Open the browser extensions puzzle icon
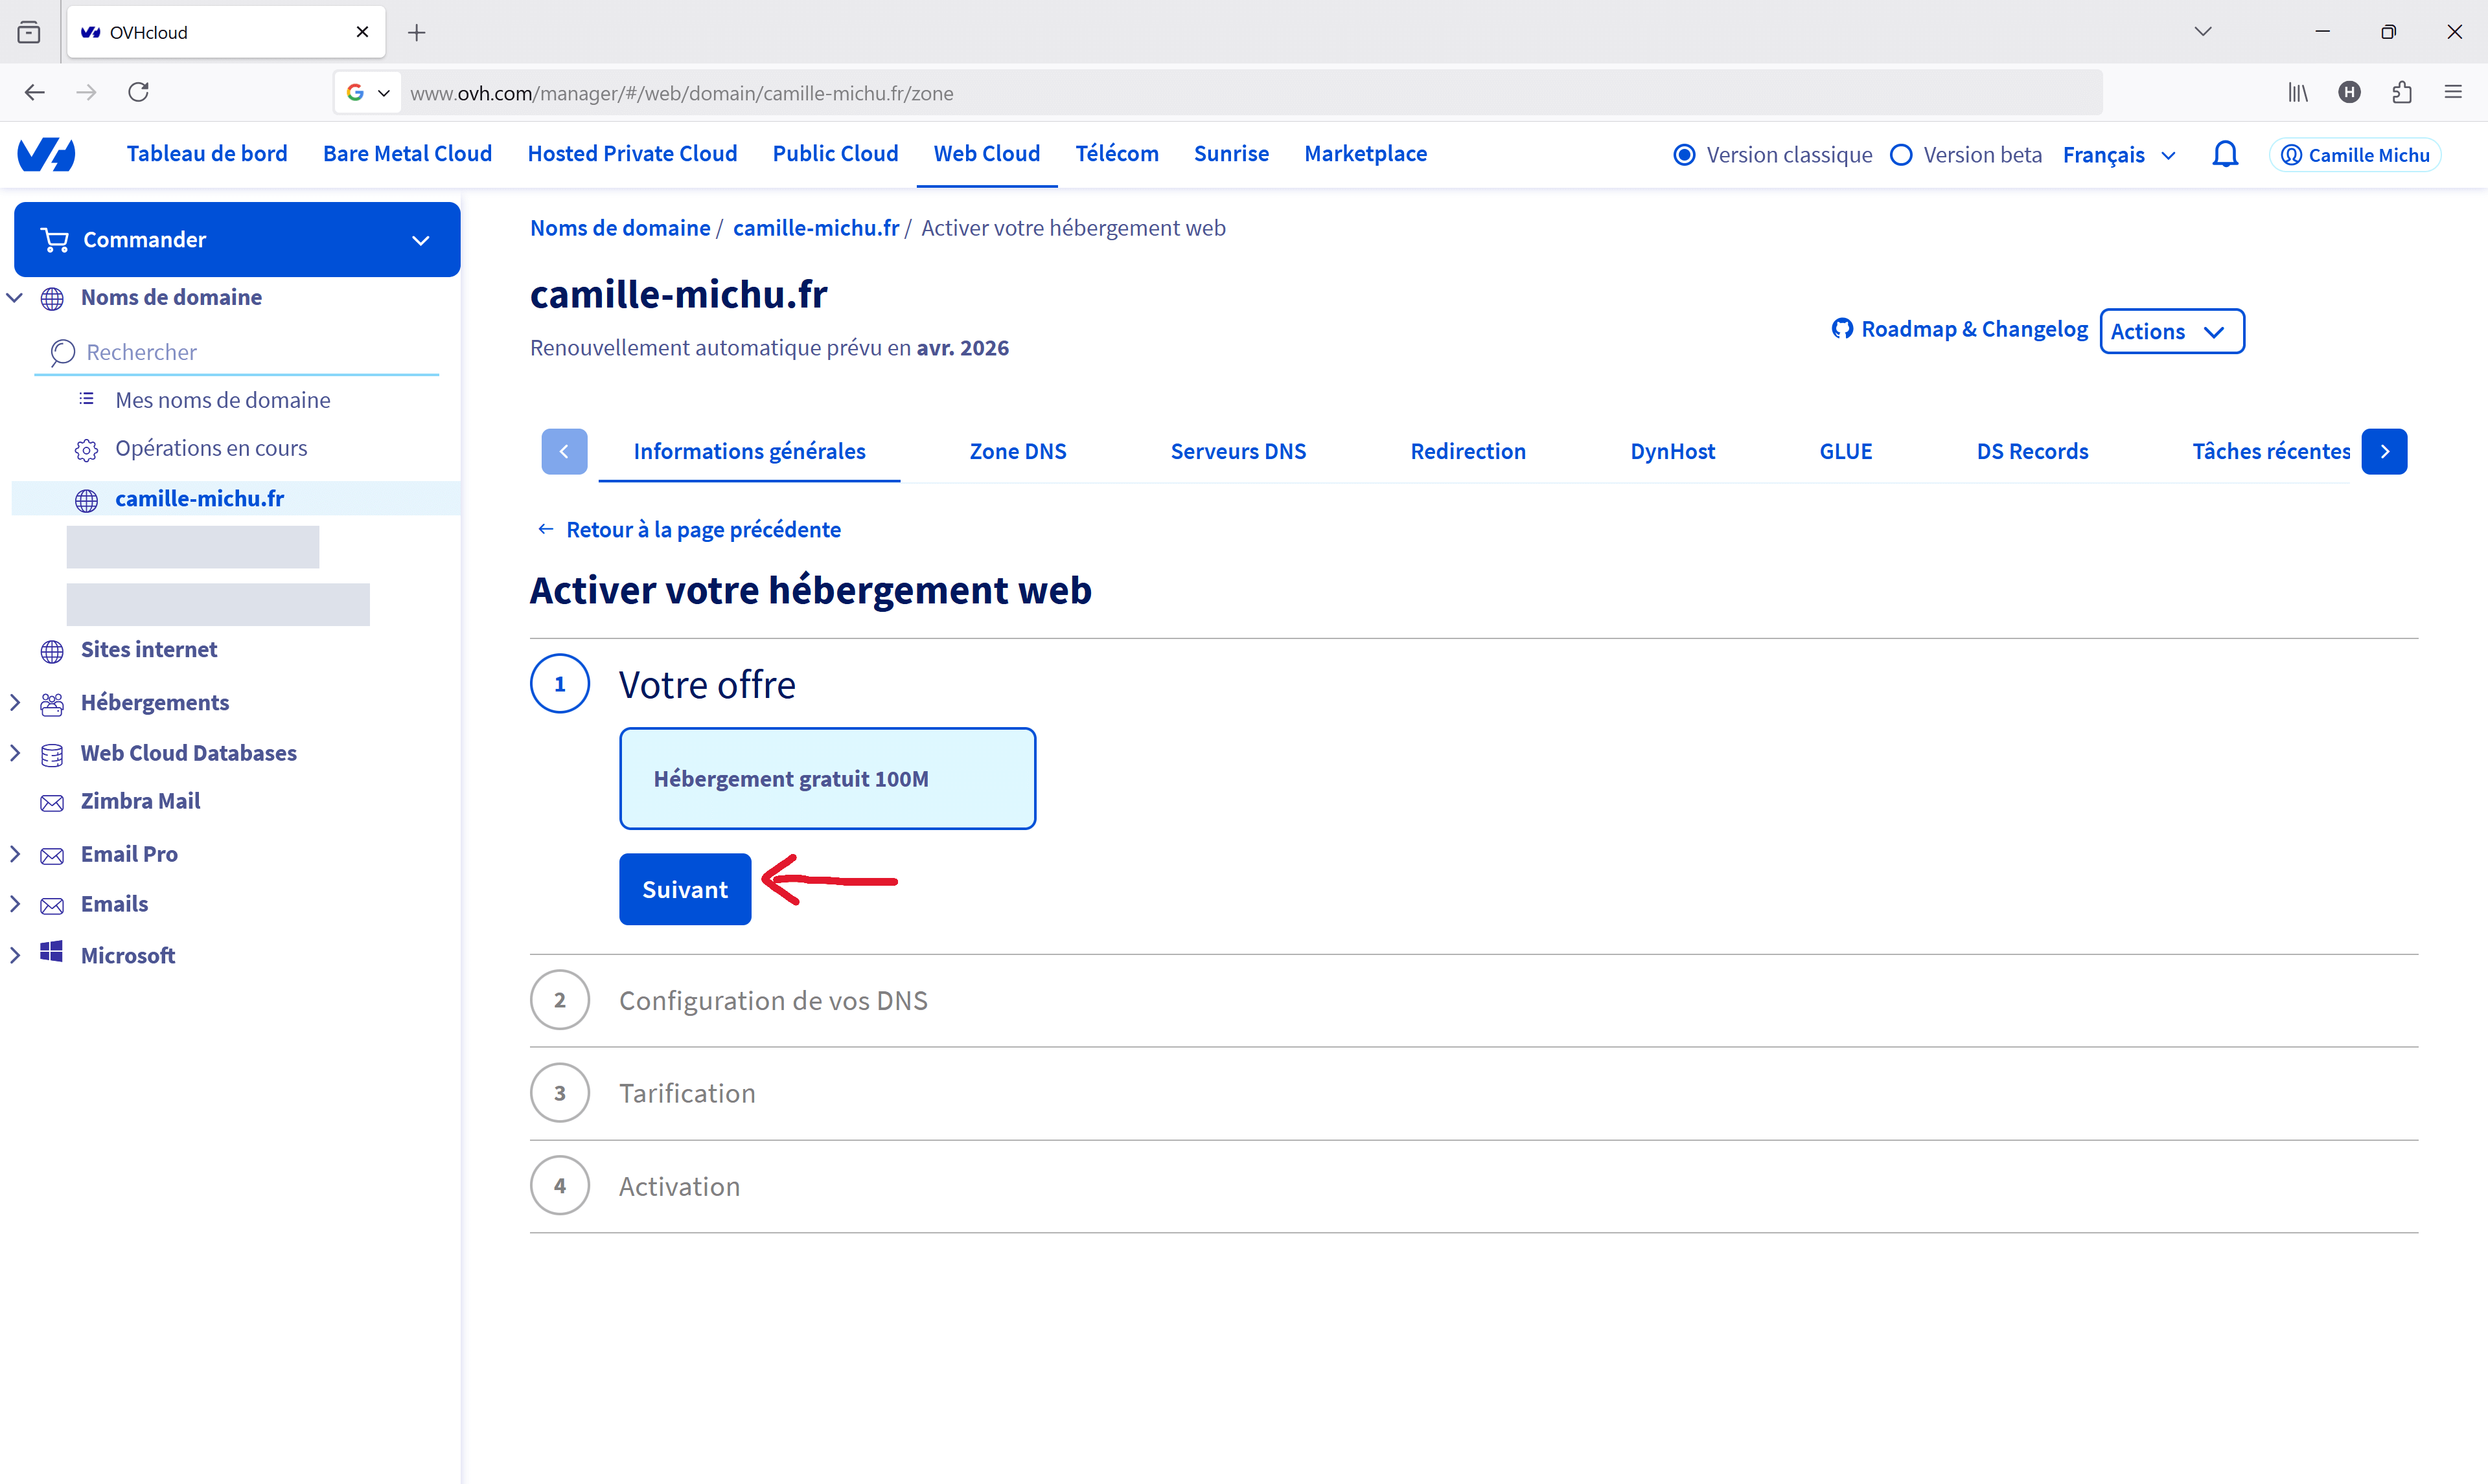The height and width of the screenshot is (1484, 2488). point(2401,93)
